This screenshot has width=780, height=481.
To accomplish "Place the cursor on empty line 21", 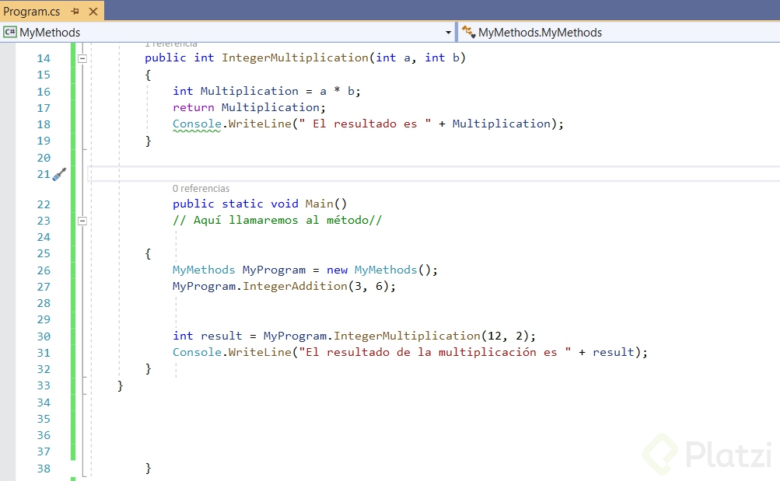I will 433,174.
